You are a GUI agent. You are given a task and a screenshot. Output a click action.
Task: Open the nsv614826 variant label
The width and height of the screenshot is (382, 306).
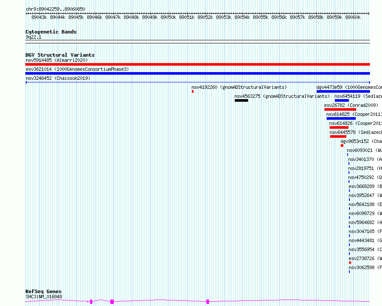tap(355, 123)
